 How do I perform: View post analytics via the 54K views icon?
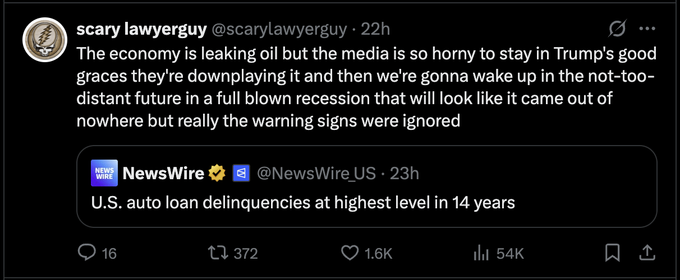pos(481,254)
